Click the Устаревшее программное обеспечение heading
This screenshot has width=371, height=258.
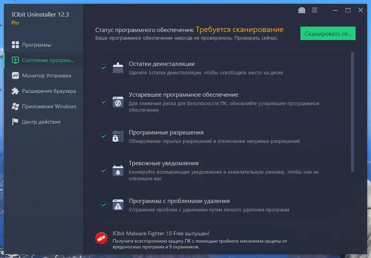click(x=184, y=94)
